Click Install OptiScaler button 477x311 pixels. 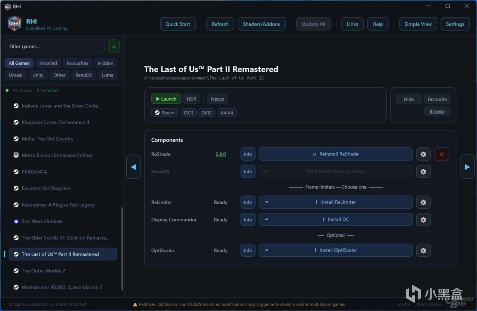click(336, 250)
